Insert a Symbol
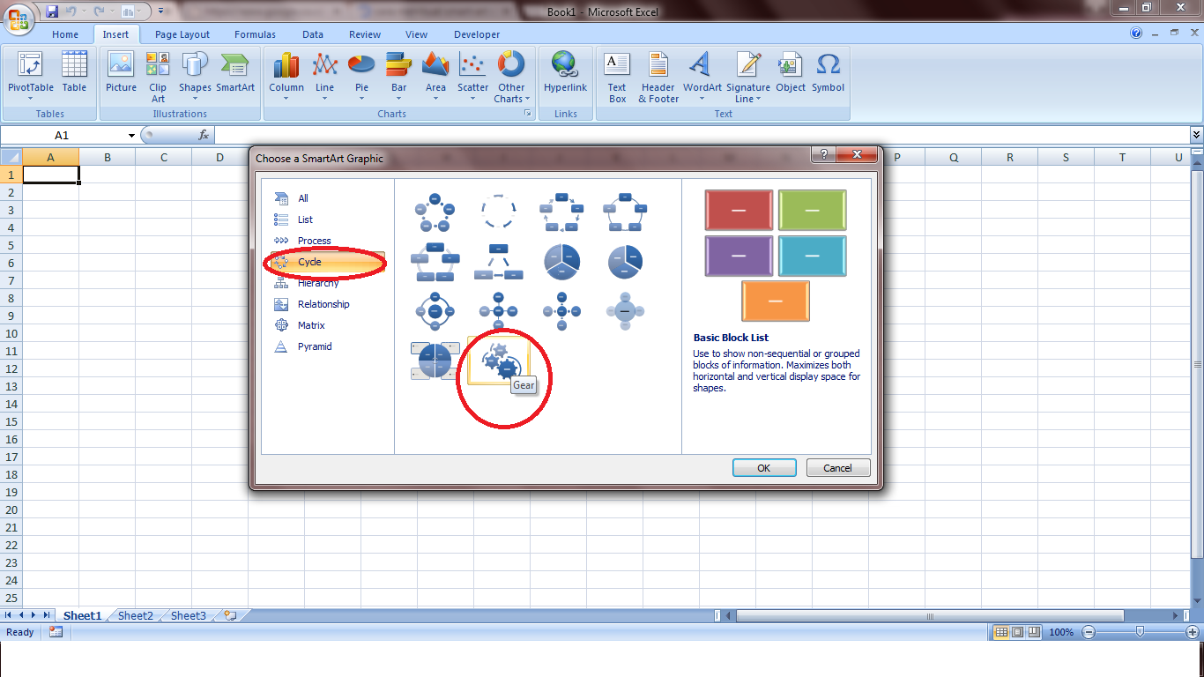This screenshot has height=677, width=1204. pos(828,71)
